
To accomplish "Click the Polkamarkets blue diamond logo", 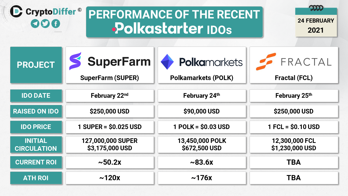I will point(167,62).
